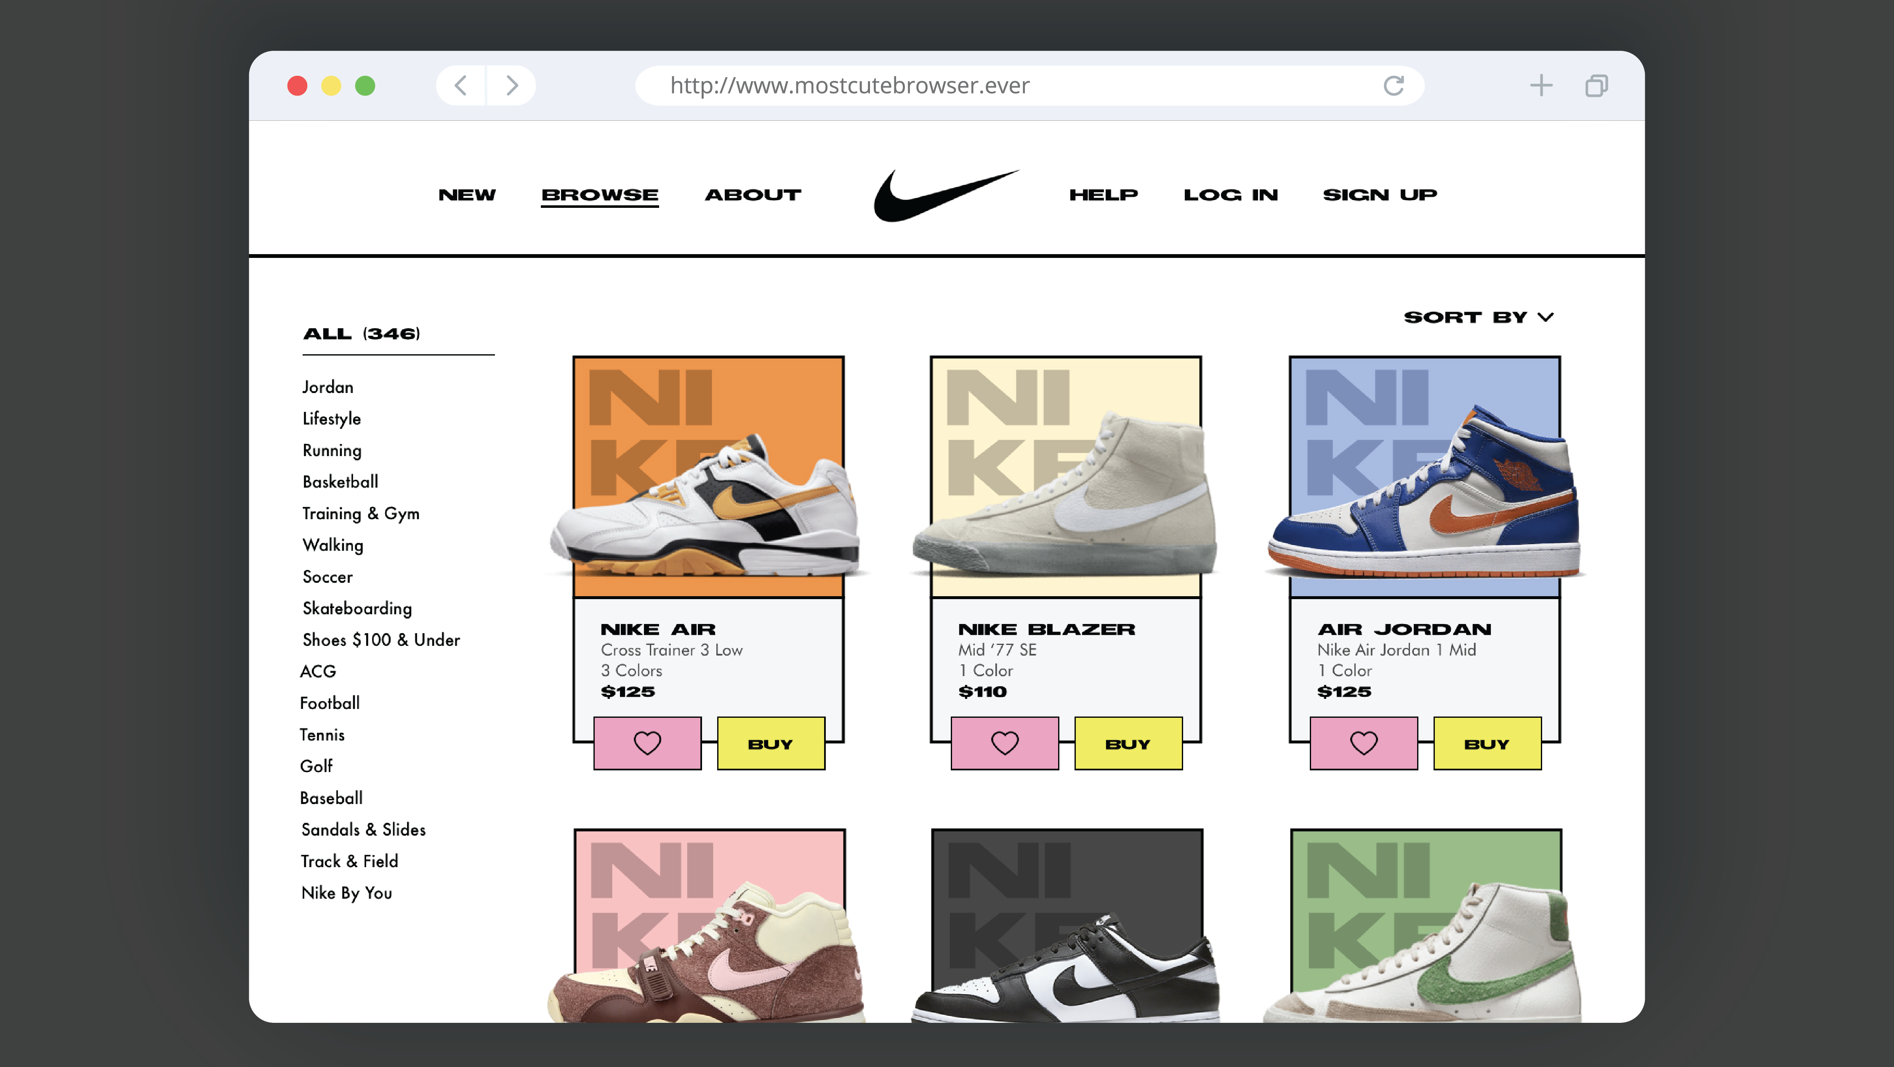This screenshot has width=1894, height=1067.
Task: Filter by Football category
Action: (330, 703)
